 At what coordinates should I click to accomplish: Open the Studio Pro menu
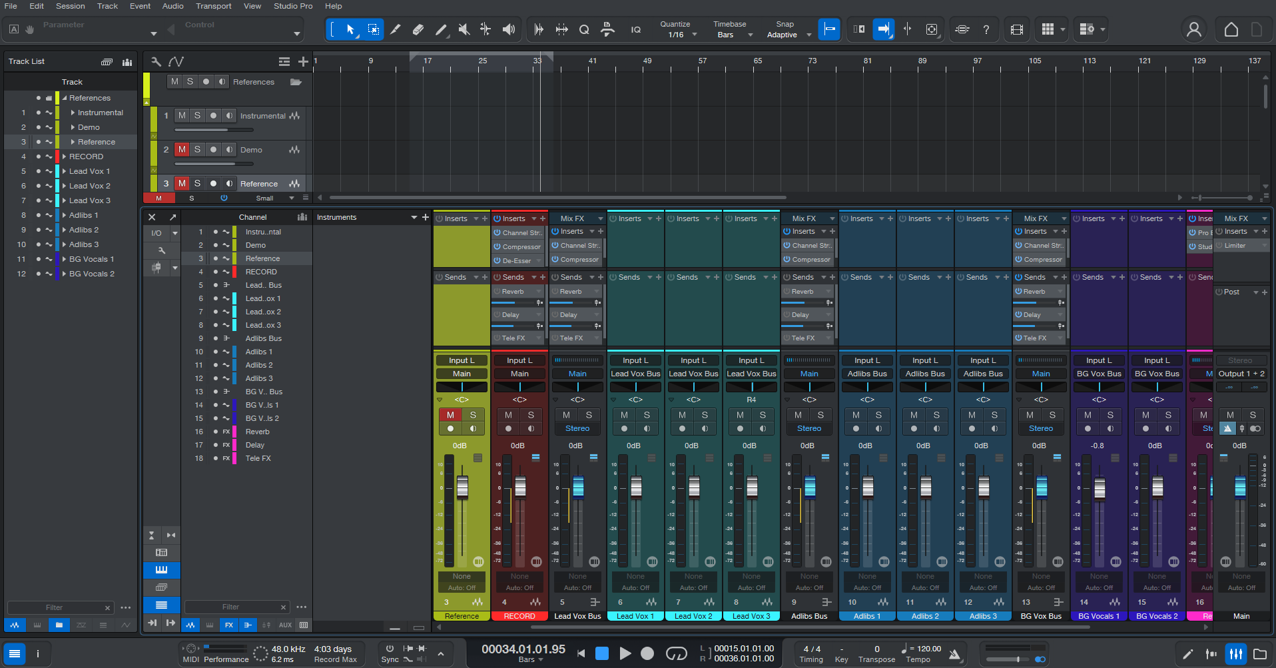coord(293,6)
